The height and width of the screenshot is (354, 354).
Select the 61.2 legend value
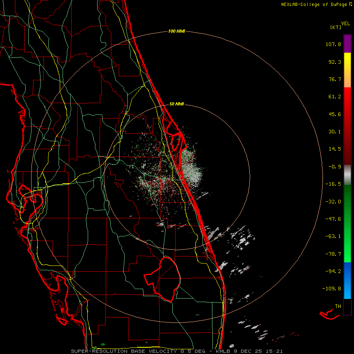pyautogui.click(x=335, y=97)
